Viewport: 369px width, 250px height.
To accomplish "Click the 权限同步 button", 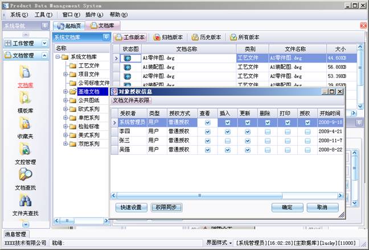I will [166, 207].
